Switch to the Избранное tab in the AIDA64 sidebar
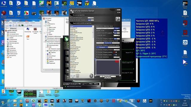The width and height of the screenshot is (191, 107). click(x=13, y=28)
